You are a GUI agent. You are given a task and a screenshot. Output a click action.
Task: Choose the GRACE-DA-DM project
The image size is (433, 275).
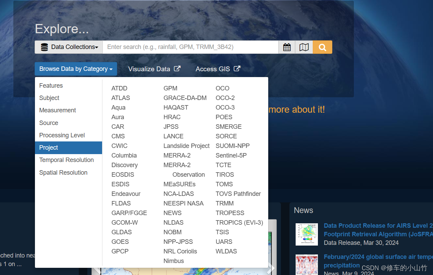pos(185,98)
